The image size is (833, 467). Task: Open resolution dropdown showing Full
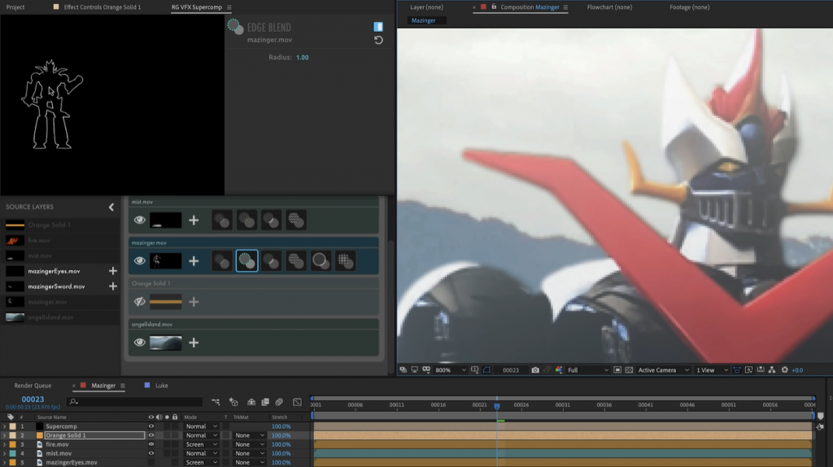coord(587,370)
